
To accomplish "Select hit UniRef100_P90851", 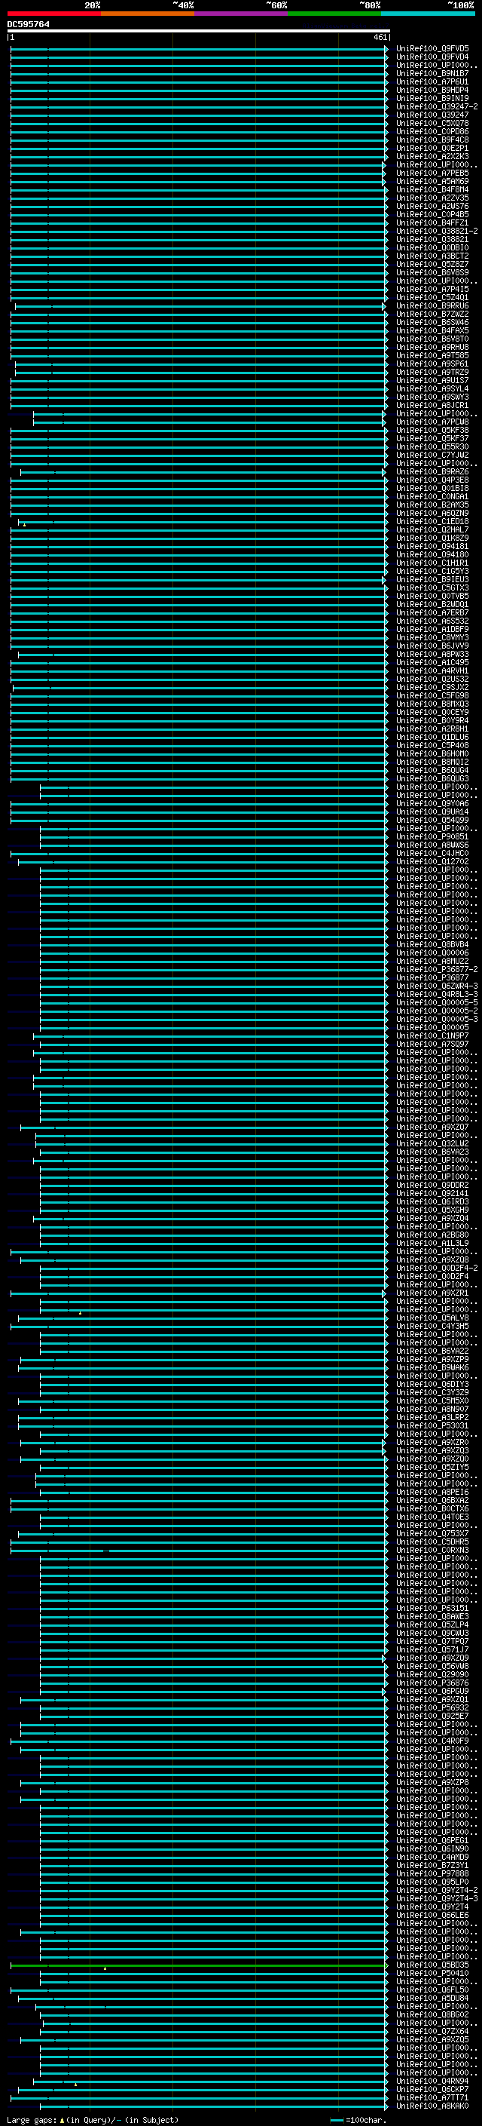I will pyautogui.click(x=432, y=837).
